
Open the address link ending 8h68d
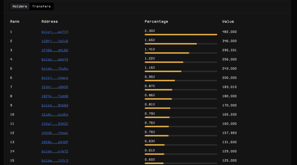(55, 105)
